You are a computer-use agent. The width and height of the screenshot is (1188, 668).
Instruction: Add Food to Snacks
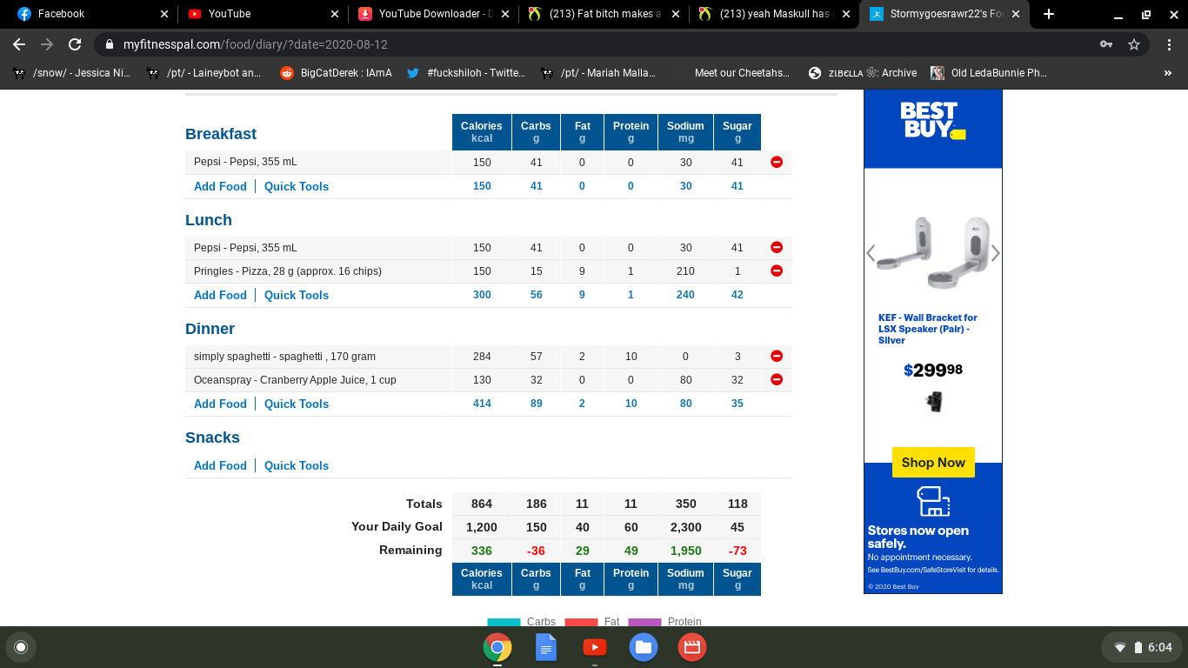(220, 465)
